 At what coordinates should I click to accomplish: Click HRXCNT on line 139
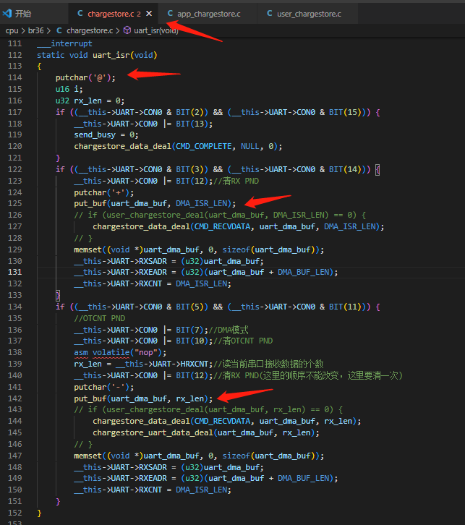194,364
